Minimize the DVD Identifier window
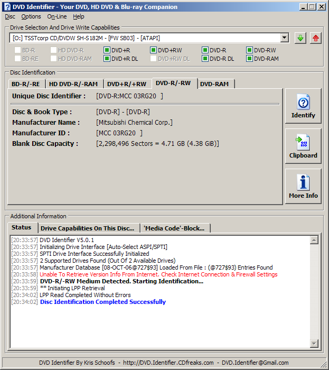The width and height of the screenshot is (329, 370). point(303,7)
